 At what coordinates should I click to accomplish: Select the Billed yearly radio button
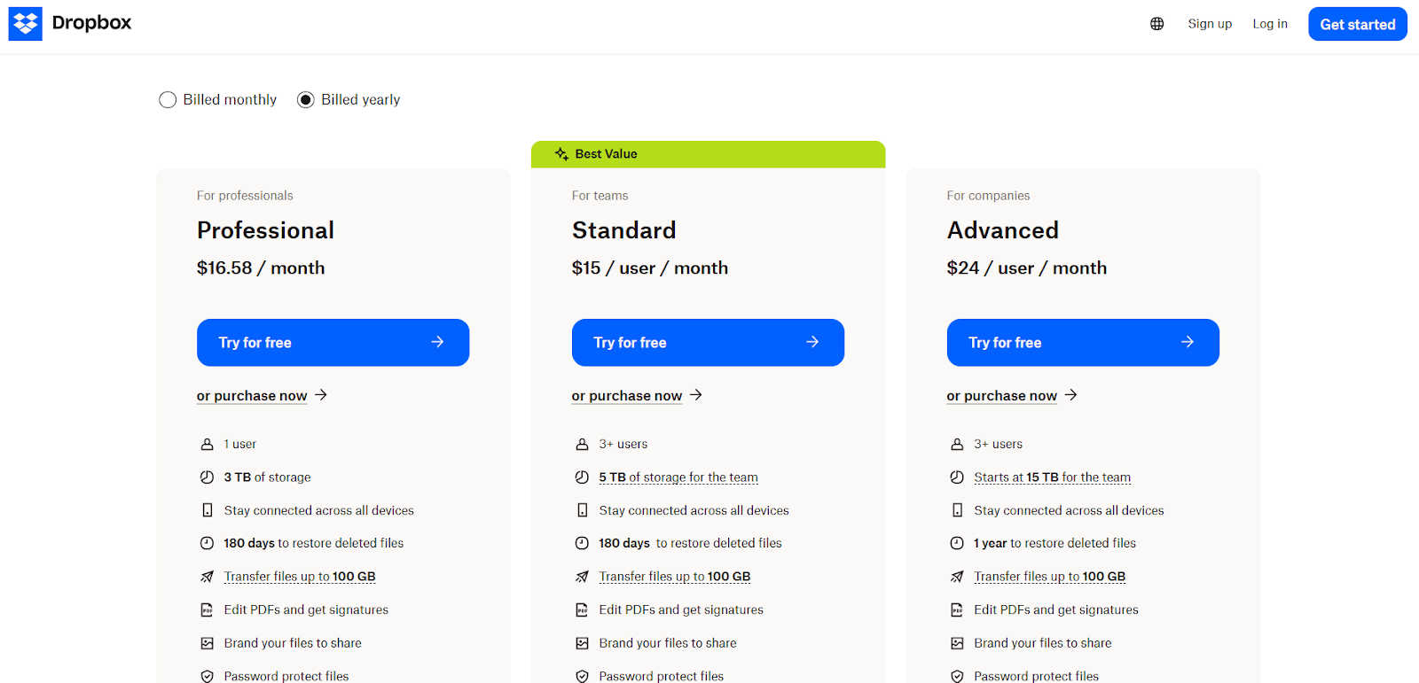pyautogui.click(x=306, y=100)
